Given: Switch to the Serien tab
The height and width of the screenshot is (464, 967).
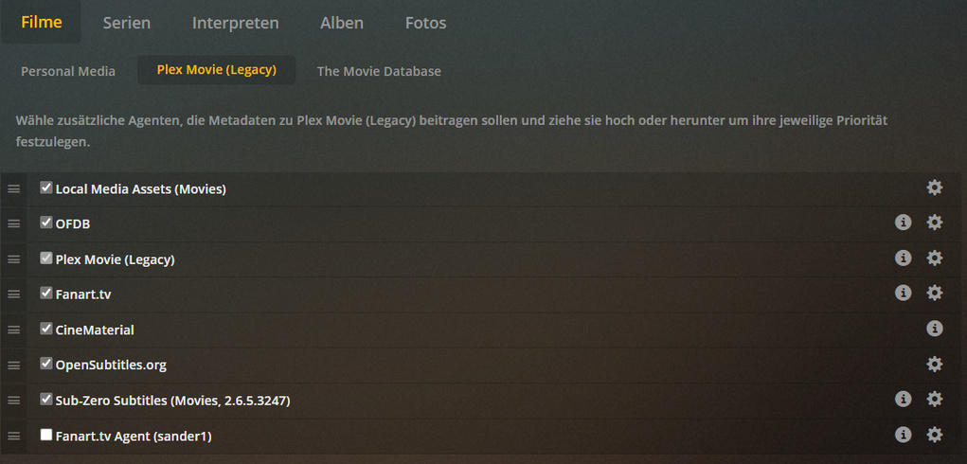Looking at the screenshot, I should click(x=126, y=23).
